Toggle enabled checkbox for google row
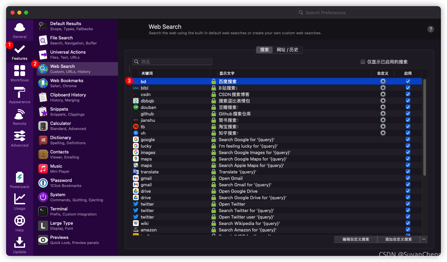The width and height of the screenshot is (447, 262). (x=408, y=139)
